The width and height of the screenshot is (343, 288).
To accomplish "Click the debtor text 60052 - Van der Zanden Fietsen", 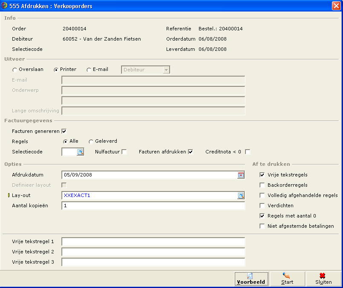I will pos(102,39).
